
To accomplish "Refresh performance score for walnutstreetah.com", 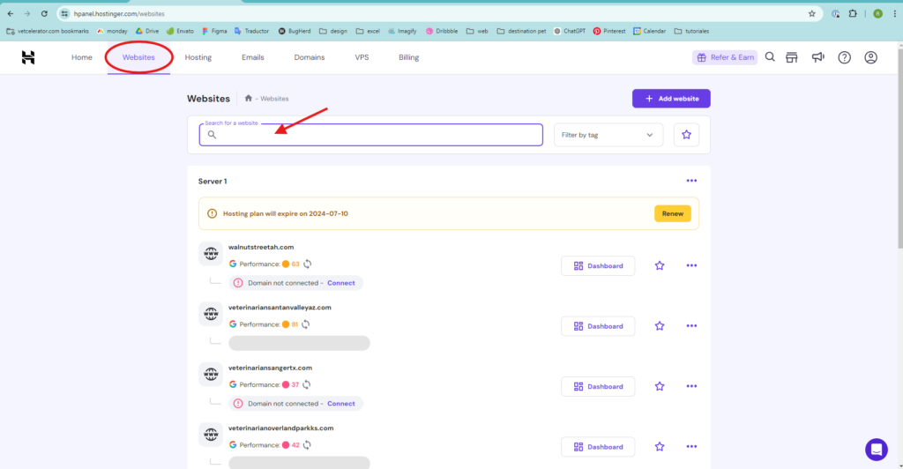I will pyautogui.click(x=308, y=264).
